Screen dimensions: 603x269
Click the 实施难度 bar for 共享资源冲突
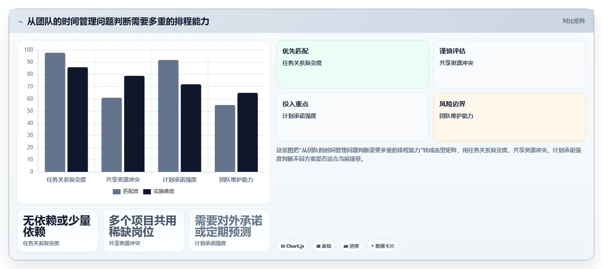(134, 124)
